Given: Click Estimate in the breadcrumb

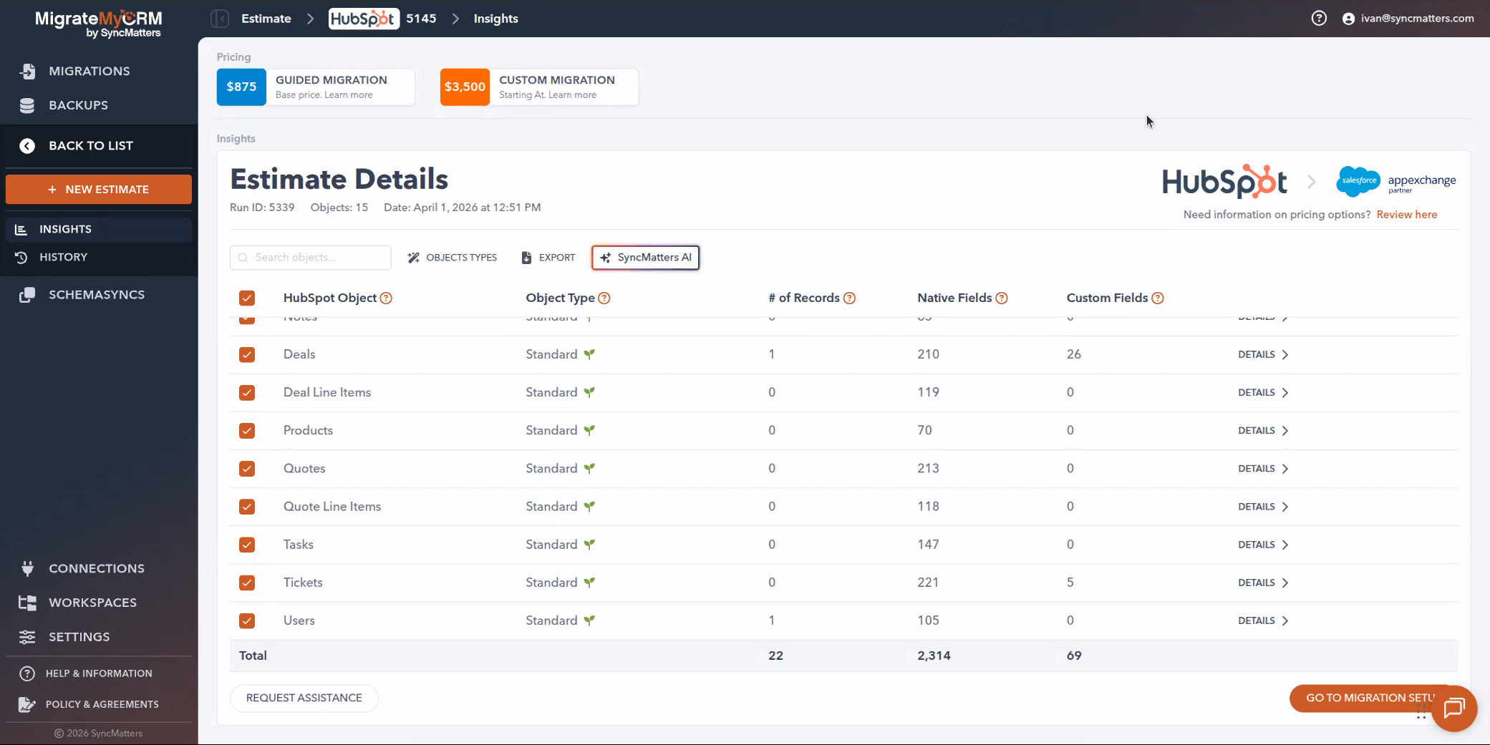Looking at the screenshot, I should [266, 19].
